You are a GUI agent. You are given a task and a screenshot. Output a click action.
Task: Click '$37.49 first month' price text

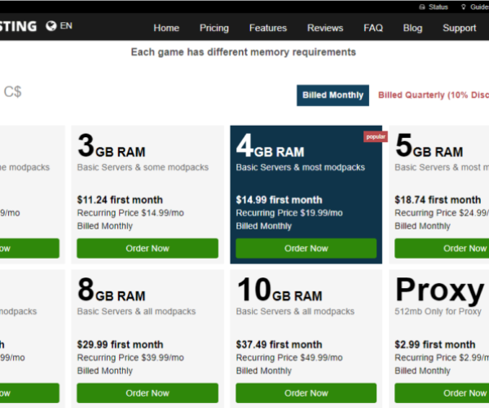(x=279, y=344)
